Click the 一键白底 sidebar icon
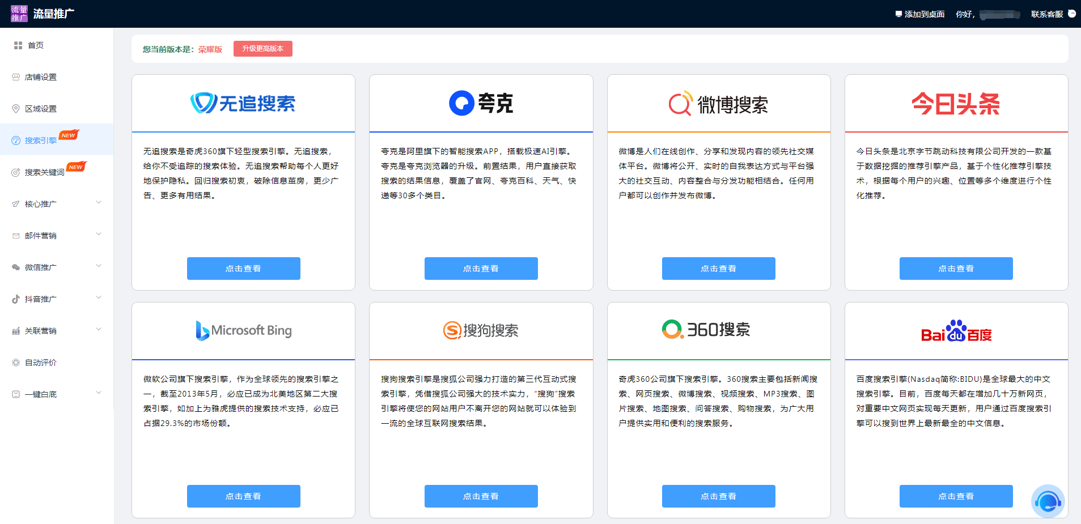The height and width of the screenshot is (524, 1081). click(16, 394)
